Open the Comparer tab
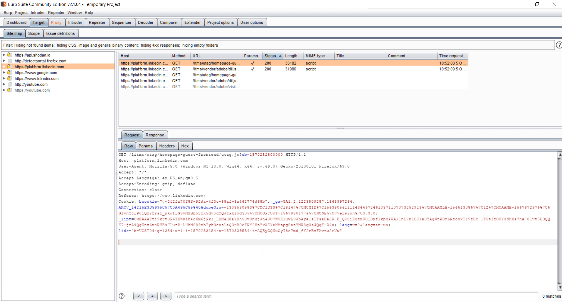Screen dimensions: 562x302 pyautogui.click(x=169, y=22)
